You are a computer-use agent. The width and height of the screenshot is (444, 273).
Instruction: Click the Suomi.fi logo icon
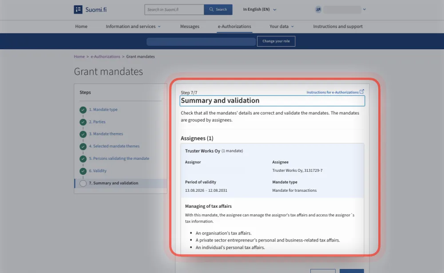coord(78,9)
